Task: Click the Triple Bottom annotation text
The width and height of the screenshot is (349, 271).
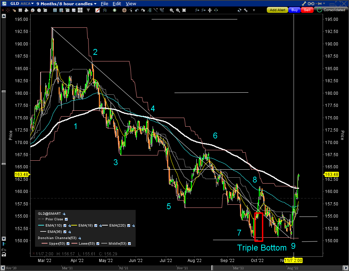Action: click(x=262, y=248)
